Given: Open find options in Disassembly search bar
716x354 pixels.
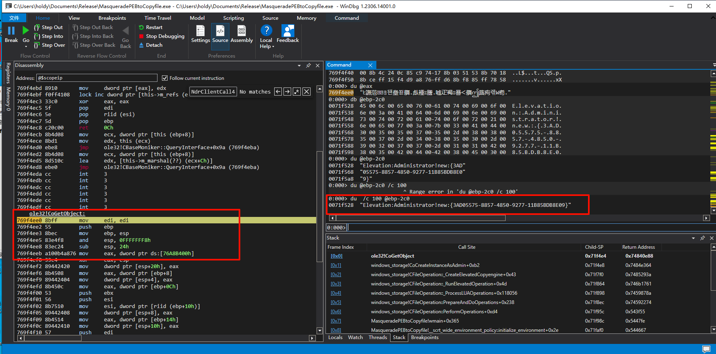Looking at the screenshot, I should point(297,92).
